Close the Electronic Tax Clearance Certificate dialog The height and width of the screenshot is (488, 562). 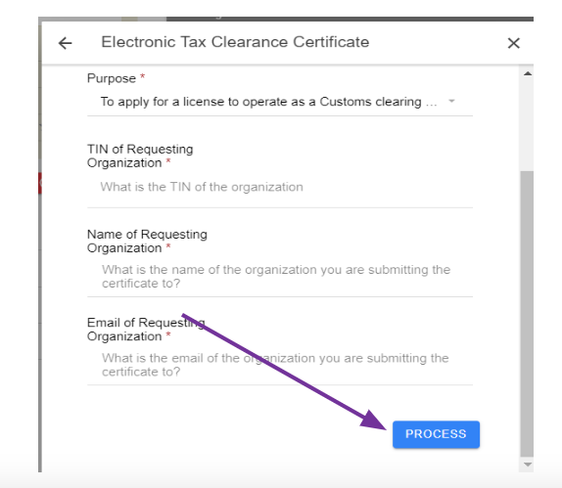pyautogui.click(x=514, y=43)
